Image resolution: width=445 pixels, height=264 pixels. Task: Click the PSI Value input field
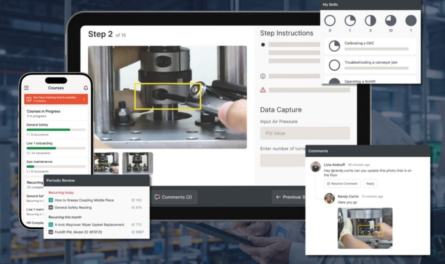(x=305, y=133)
